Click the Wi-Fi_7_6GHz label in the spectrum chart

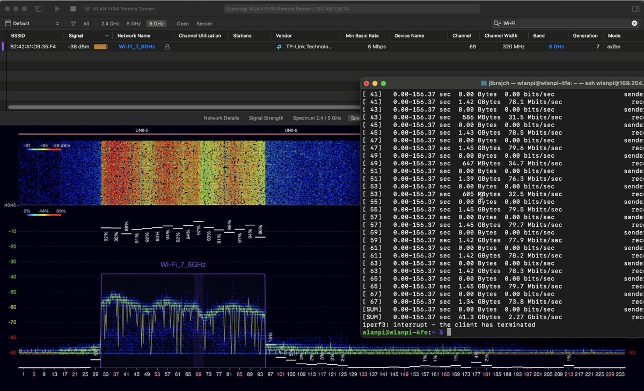pos(183,264)
